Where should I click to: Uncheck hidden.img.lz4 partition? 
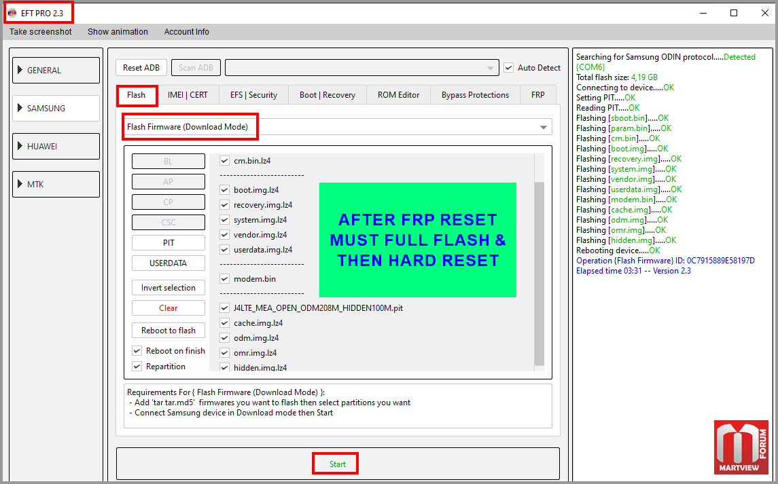(x=225, y=367)
